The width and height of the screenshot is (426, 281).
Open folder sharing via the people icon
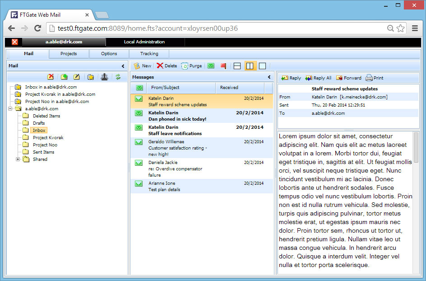(x=104, y=77)
